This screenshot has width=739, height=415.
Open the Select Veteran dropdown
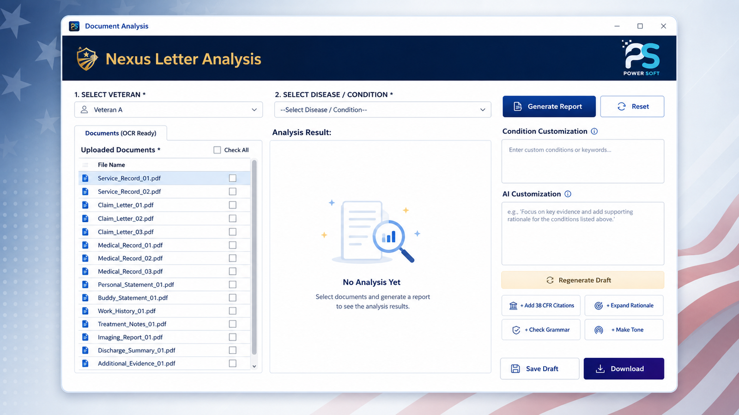click(169, 110)
